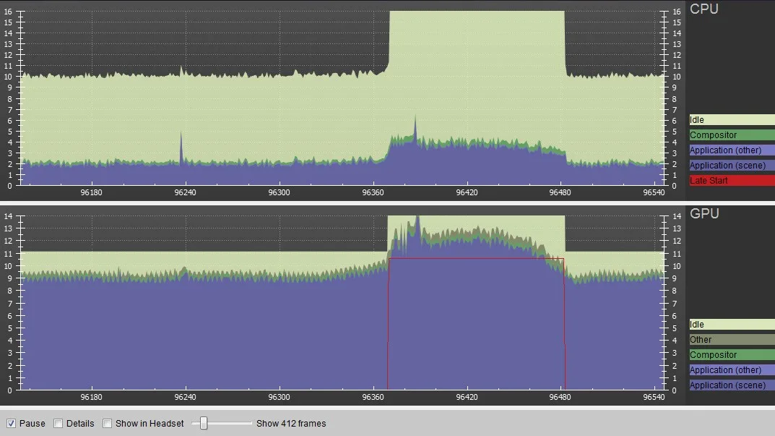The image size is (775, 436).
Task: Click GPU Application (scene) legend entry
Action: click(732, 385)
